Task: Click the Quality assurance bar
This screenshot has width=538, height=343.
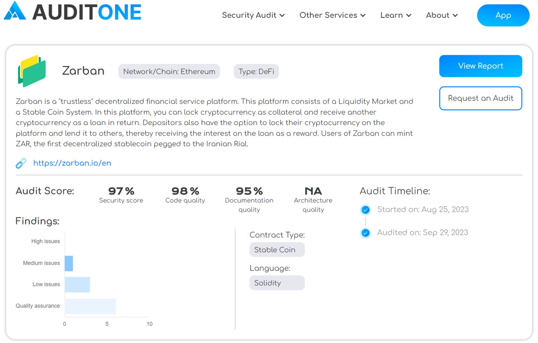Action: point(90,306)
